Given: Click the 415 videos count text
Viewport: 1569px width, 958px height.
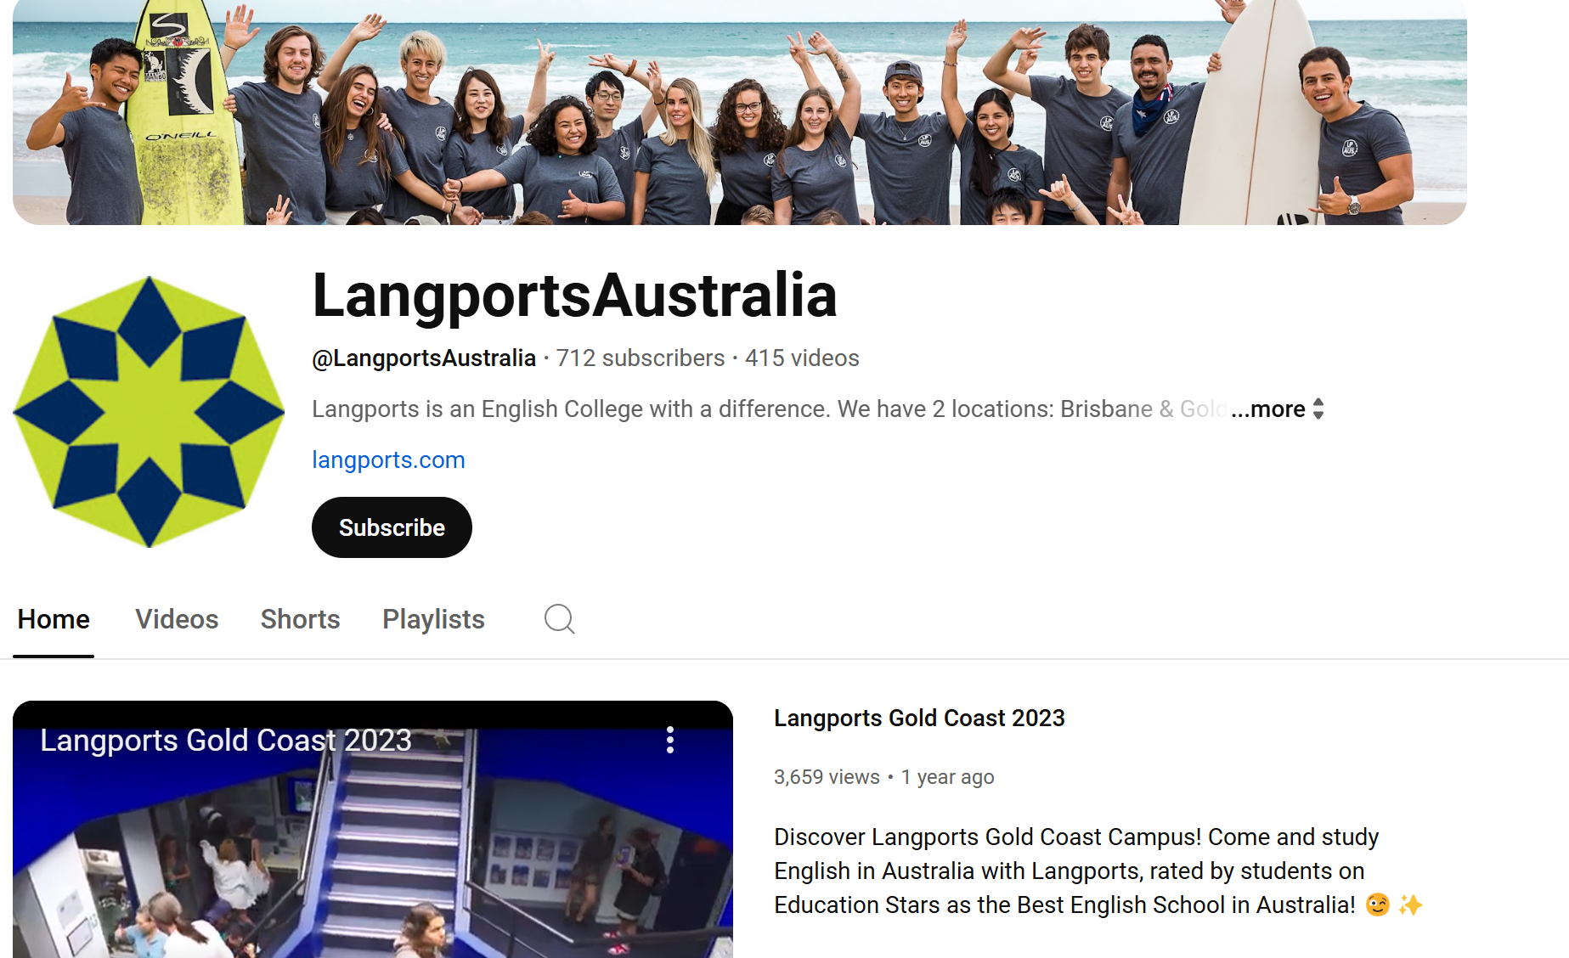Looking at the screenshot, I should [802, 358].
